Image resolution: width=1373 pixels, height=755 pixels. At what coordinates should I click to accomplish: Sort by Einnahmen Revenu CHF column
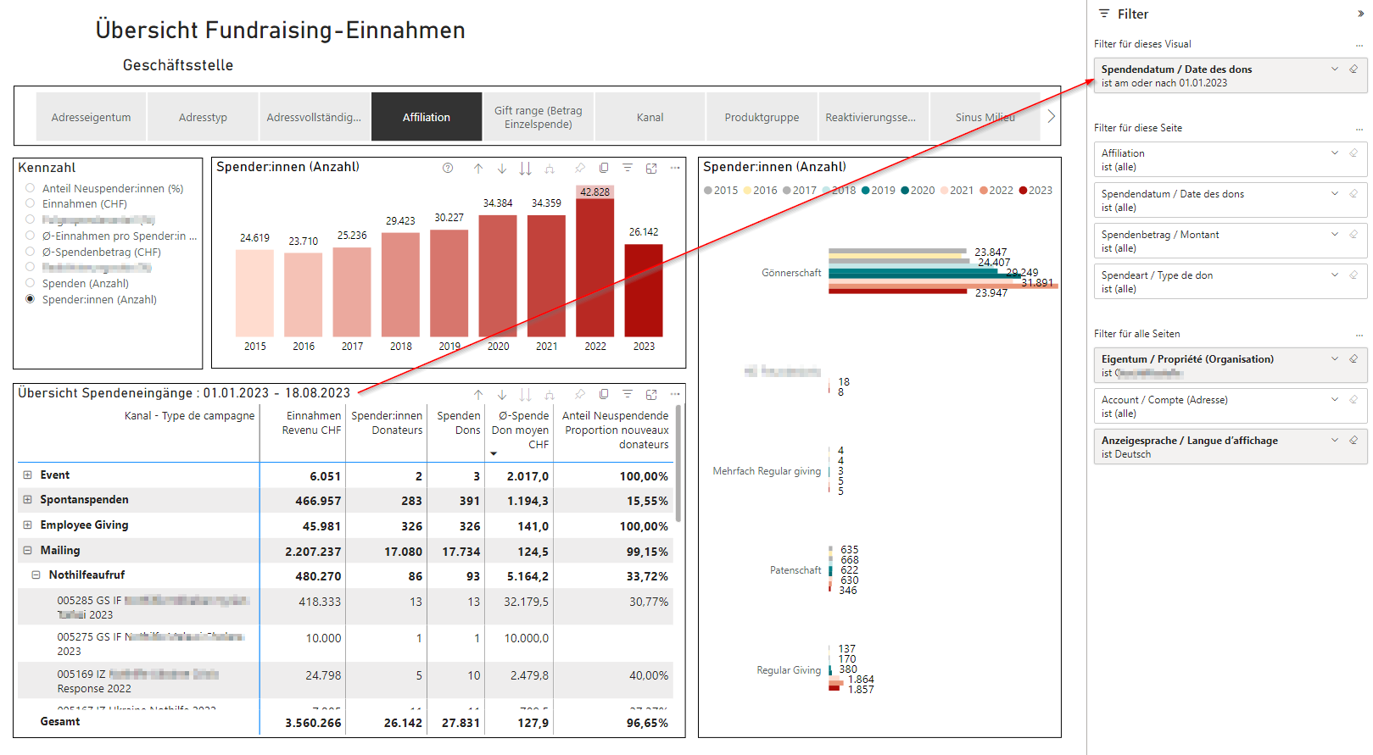(312, 423)
